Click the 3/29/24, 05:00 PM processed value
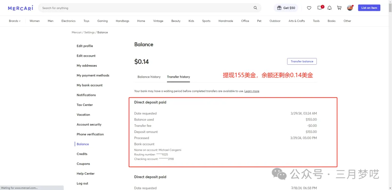Viewport: 392px width, 190px height. pyautogui.click(x=303, y=138)
